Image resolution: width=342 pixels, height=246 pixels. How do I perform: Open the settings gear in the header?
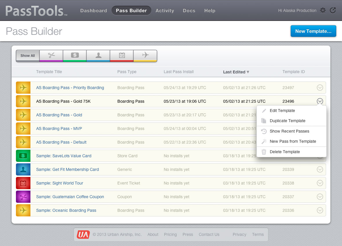click(323, 10)
